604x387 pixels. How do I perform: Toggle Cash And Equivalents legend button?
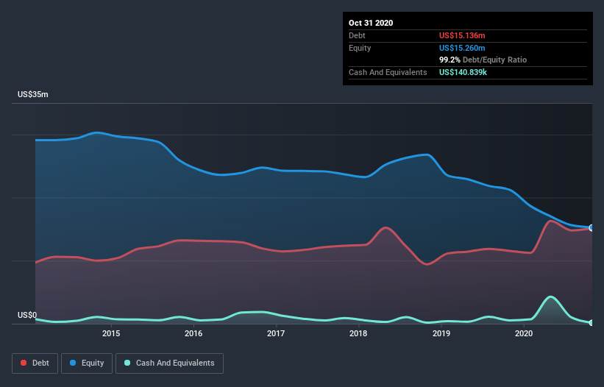[x=169, y=363]
